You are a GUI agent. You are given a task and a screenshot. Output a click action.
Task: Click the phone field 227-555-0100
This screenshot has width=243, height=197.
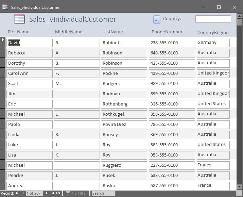pos(172,165)
